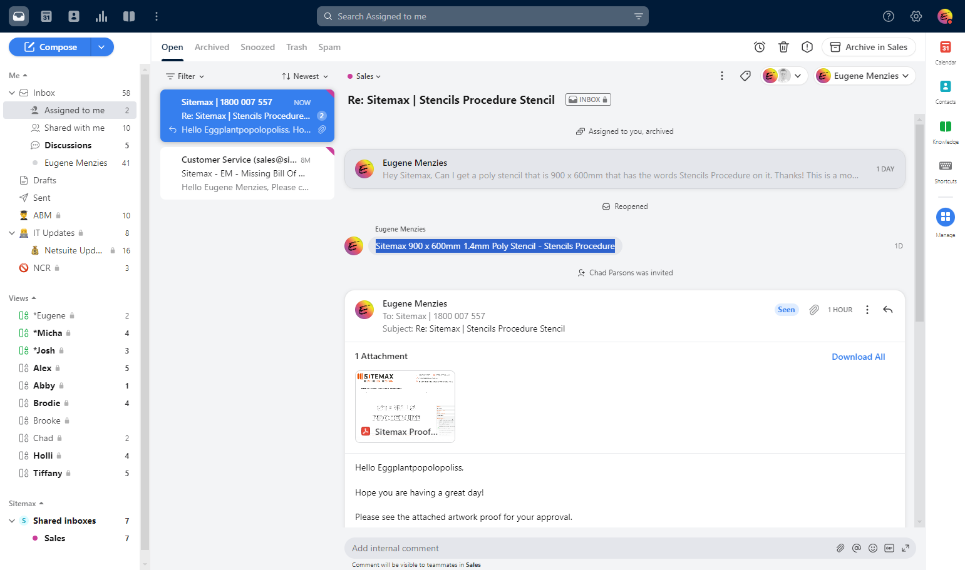Attach a file to the internal comment

pos(840,548)
